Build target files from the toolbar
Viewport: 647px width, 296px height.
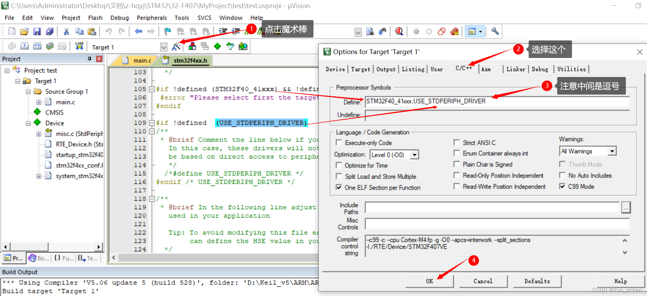tap(24, 46)
